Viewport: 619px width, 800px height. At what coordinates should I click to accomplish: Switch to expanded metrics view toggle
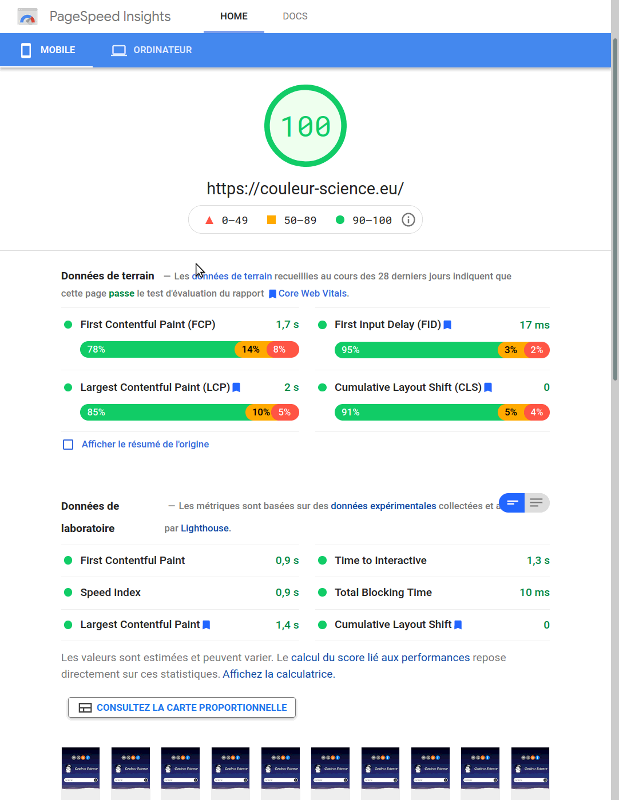[537, 503]
